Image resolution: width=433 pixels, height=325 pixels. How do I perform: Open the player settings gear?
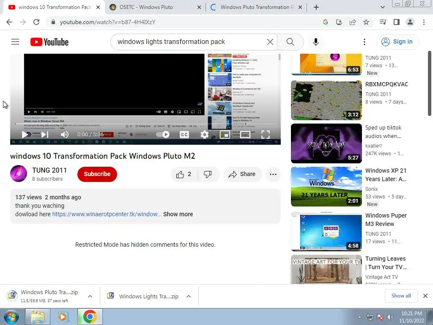pyautogui.click(x=204, y=135)
